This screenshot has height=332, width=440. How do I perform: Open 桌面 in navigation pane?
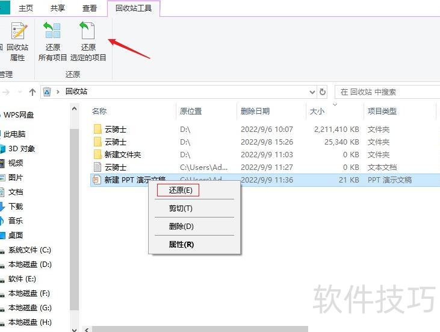pos(16,236)
